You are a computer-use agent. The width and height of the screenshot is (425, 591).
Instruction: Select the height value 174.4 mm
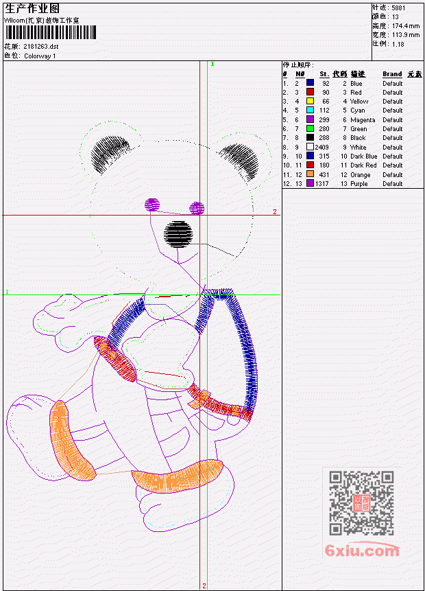tap(406, 25)
